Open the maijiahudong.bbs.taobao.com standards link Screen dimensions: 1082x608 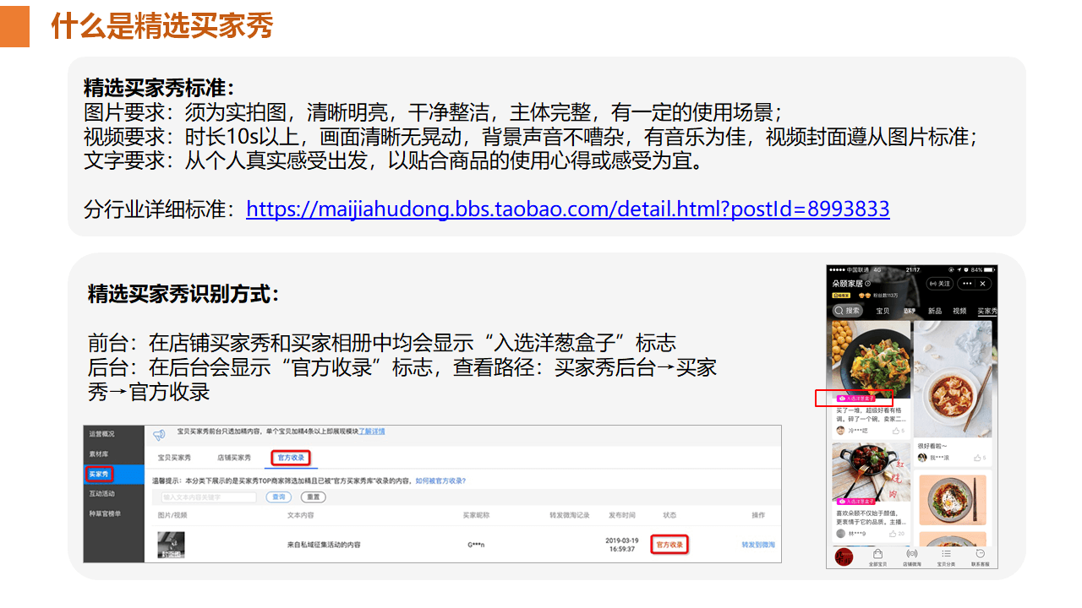point(568,209)
